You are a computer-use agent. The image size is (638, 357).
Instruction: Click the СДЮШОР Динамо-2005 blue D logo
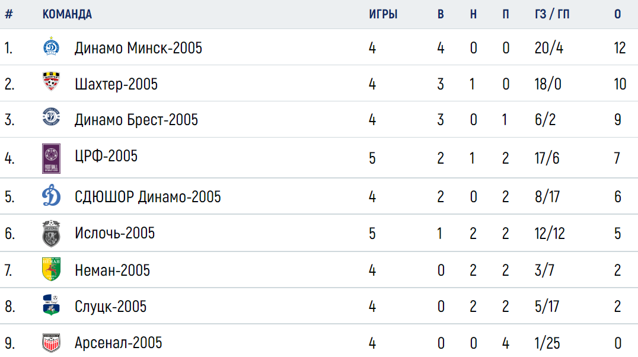tap(51, 195)
